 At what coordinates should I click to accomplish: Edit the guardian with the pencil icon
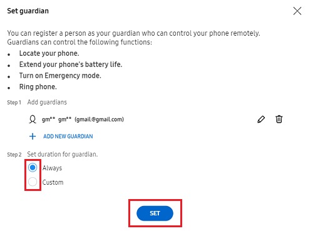click(x=261, y=120)
